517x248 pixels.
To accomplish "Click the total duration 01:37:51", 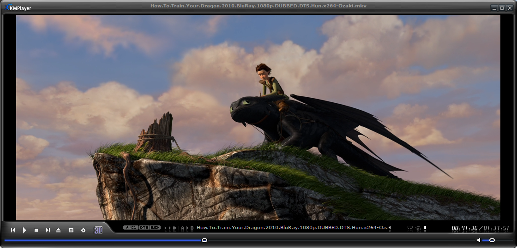I will click(x=496, y=228).
